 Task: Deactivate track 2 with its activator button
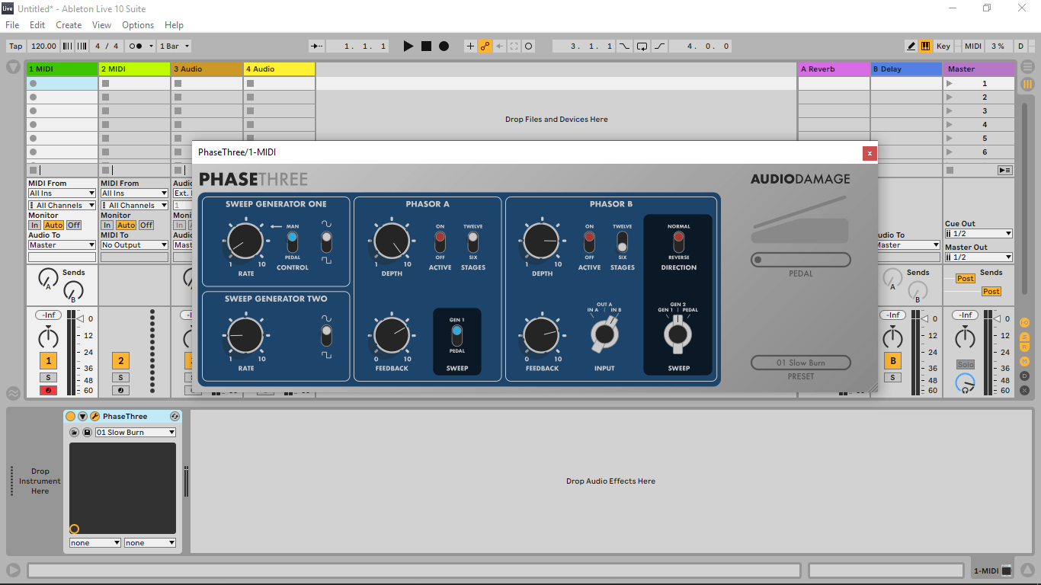[x=120, y=361]
